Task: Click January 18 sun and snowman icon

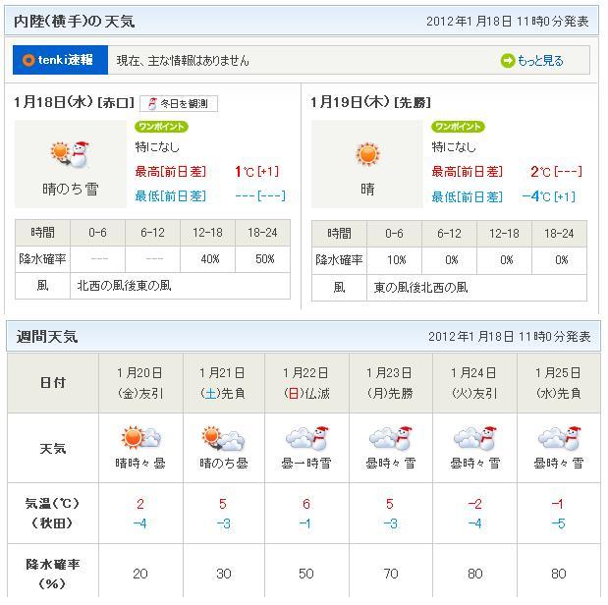Action: click(70, 154)
